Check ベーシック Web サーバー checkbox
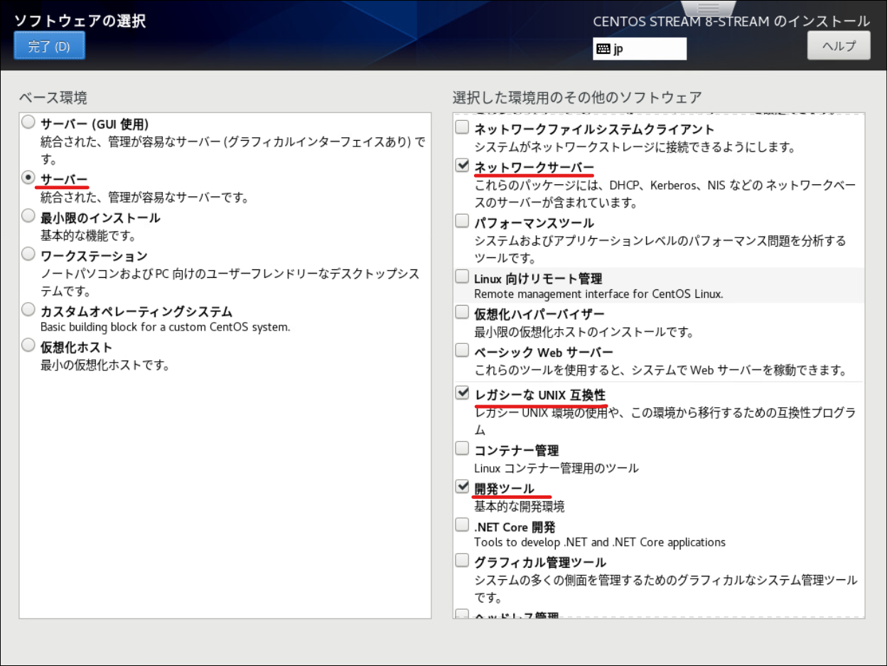Screen dimensions: 887x666 (462, 351)
